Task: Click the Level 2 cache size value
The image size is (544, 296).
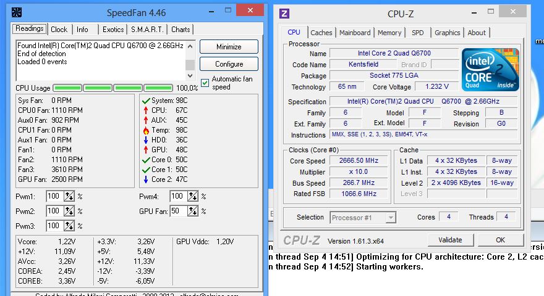Action: pyautogui.click(x=456, y=183)
